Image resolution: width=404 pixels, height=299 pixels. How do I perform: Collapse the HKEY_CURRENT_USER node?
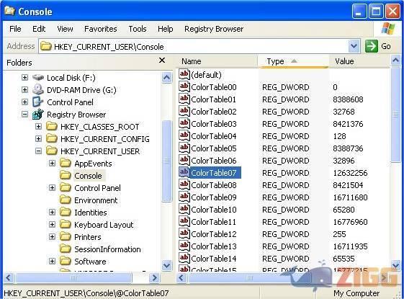[x=38, y=151]
